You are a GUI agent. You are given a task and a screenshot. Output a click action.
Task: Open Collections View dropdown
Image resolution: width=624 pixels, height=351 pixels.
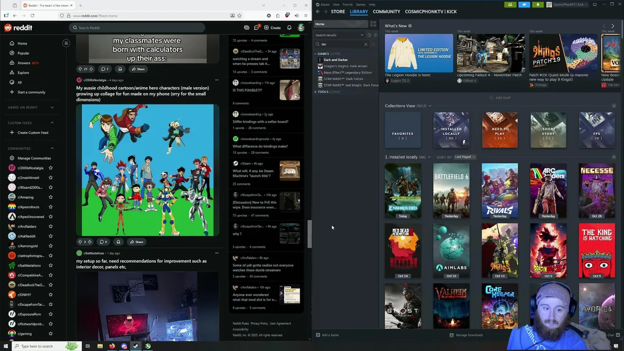tap(429, 106)
